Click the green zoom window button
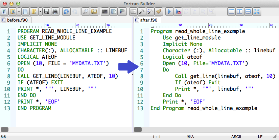 [18, 4]
